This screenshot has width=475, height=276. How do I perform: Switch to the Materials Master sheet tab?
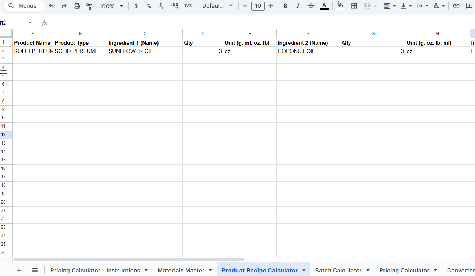[181, 270]
